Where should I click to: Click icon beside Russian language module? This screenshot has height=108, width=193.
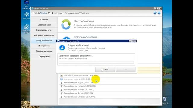point(62,90)
